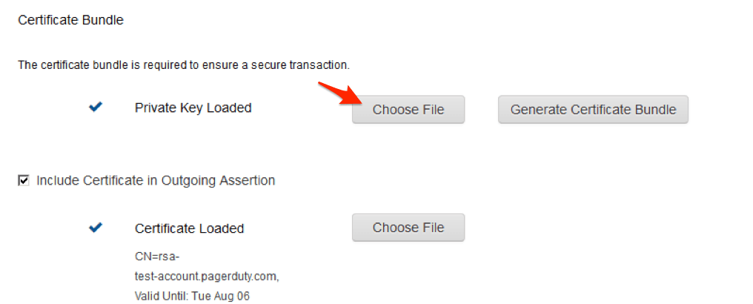Screen dimensions: 753x304
Task: Click the Private Key Loaded status text
Action: (x=193, y=108)
